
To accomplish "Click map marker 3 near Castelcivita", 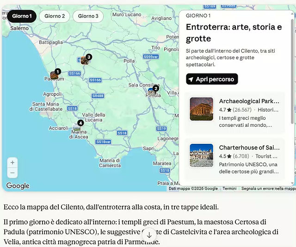I will pyautogui.click(x=86, y=59).
